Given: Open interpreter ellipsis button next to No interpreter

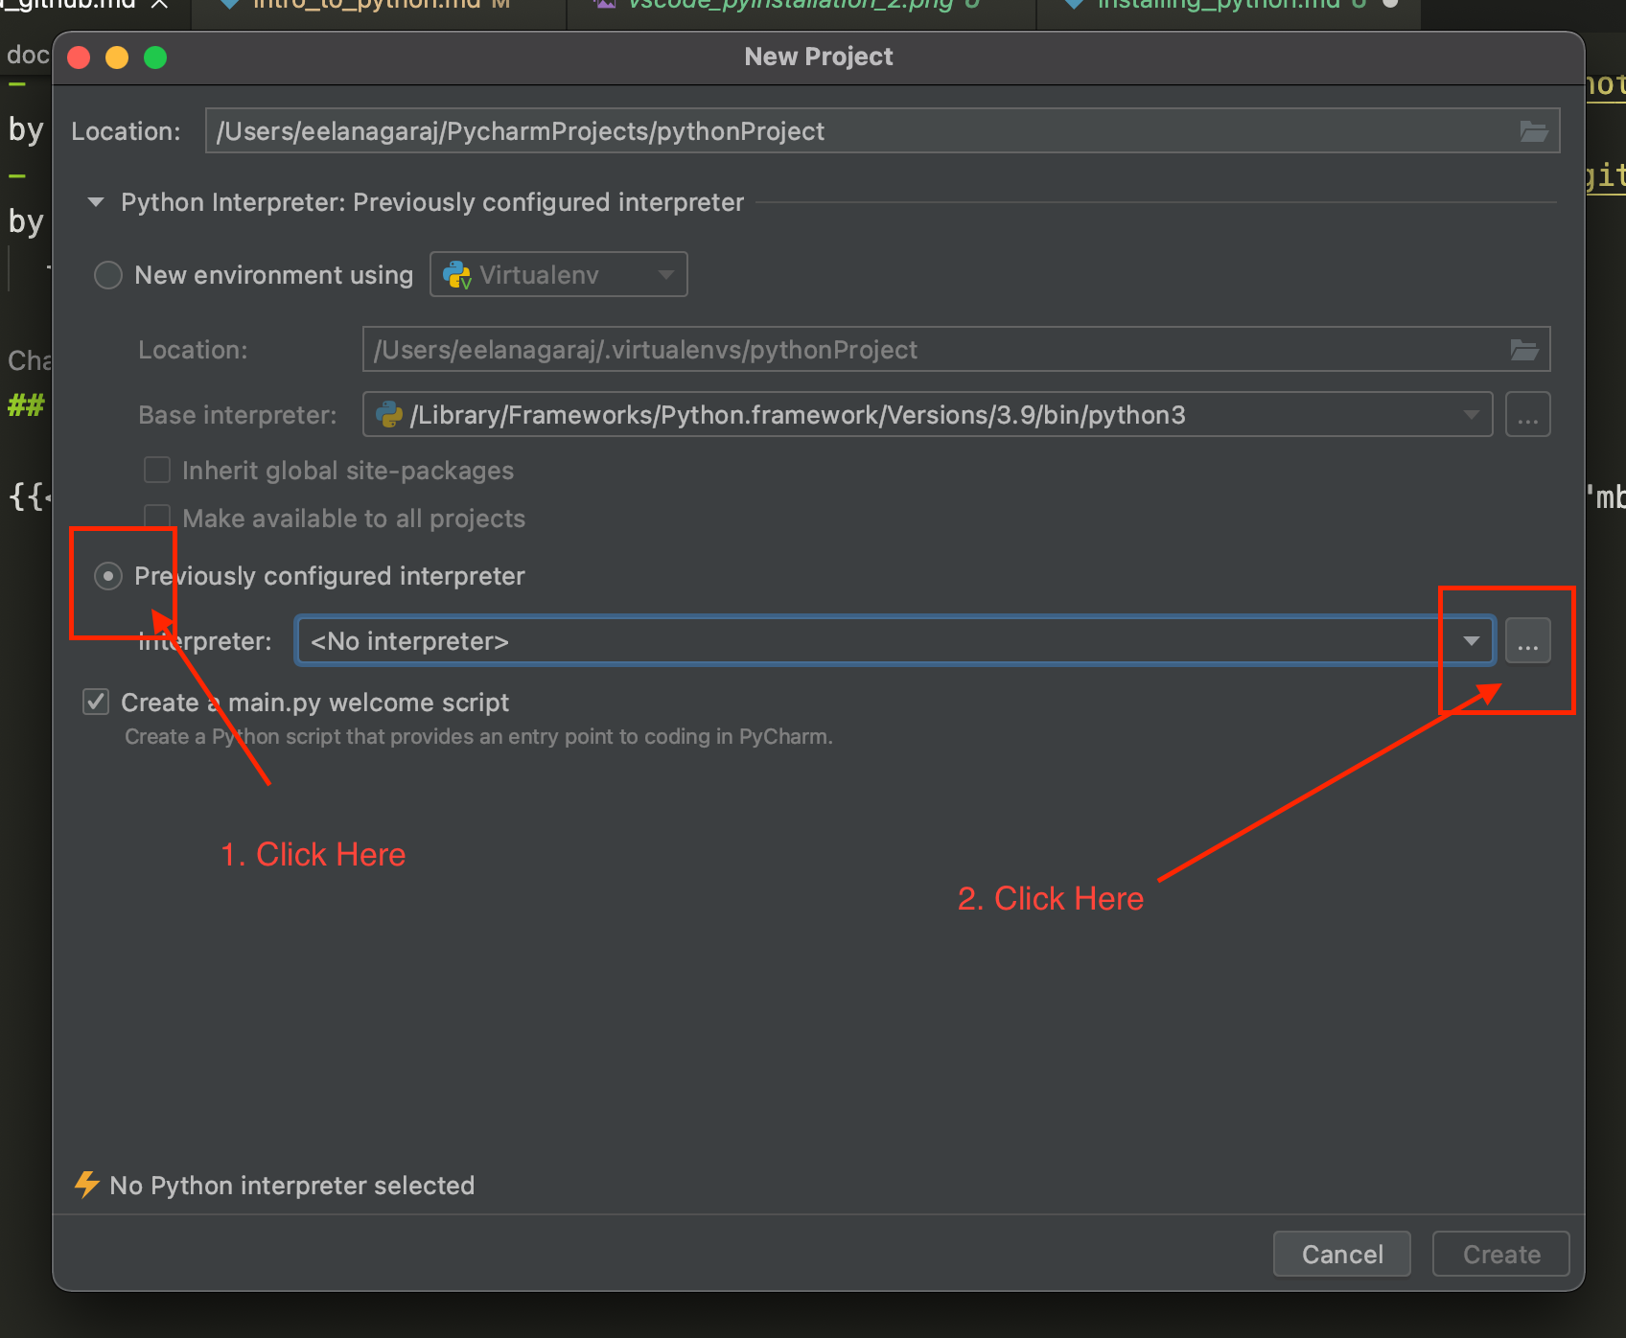Looking at the screenshot, I should [x=1527, y=641].
